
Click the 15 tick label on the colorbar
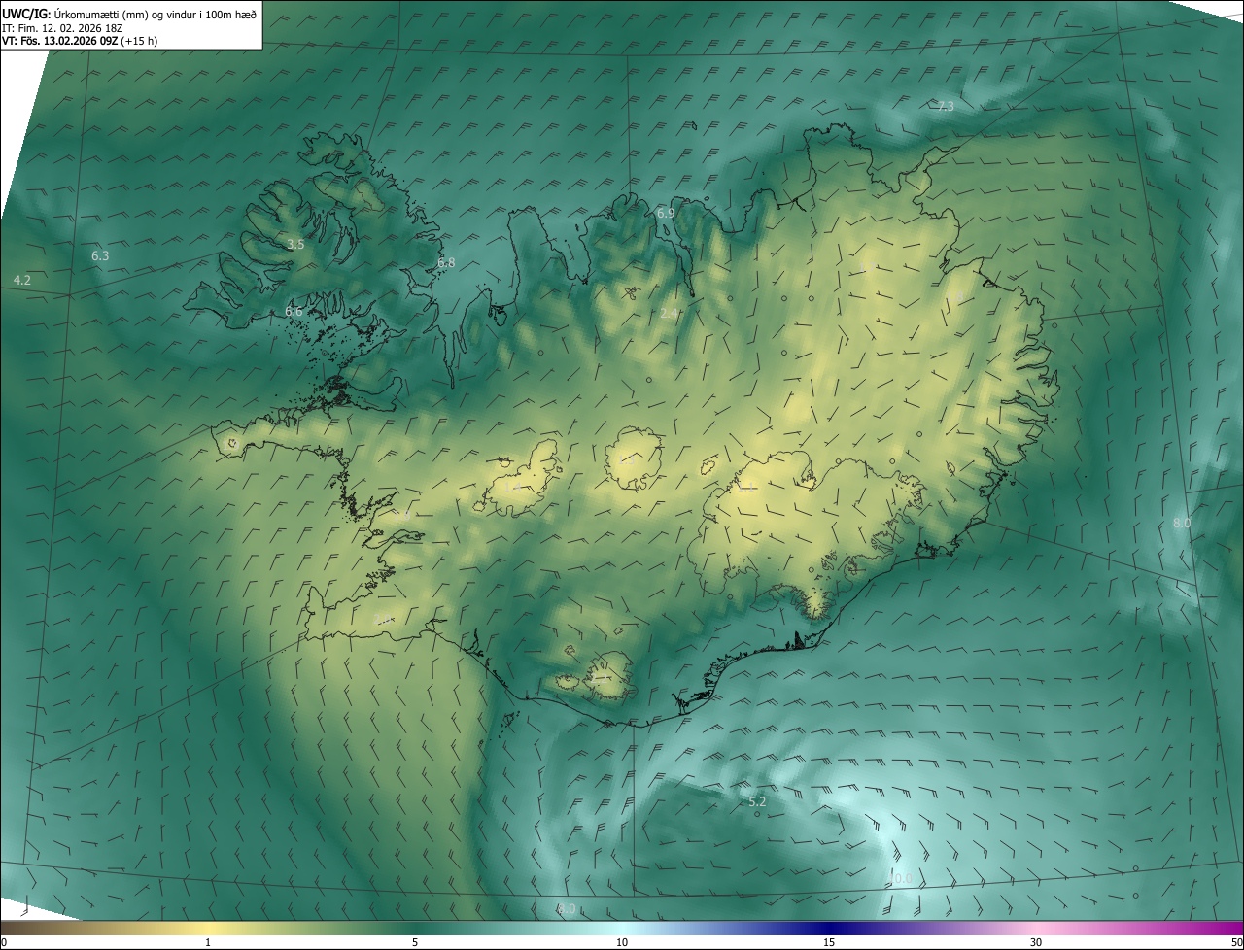(x=829, y=942)
